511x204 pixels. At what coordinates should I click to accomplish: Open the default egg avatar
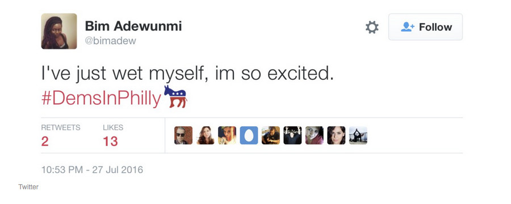[249, 135]
